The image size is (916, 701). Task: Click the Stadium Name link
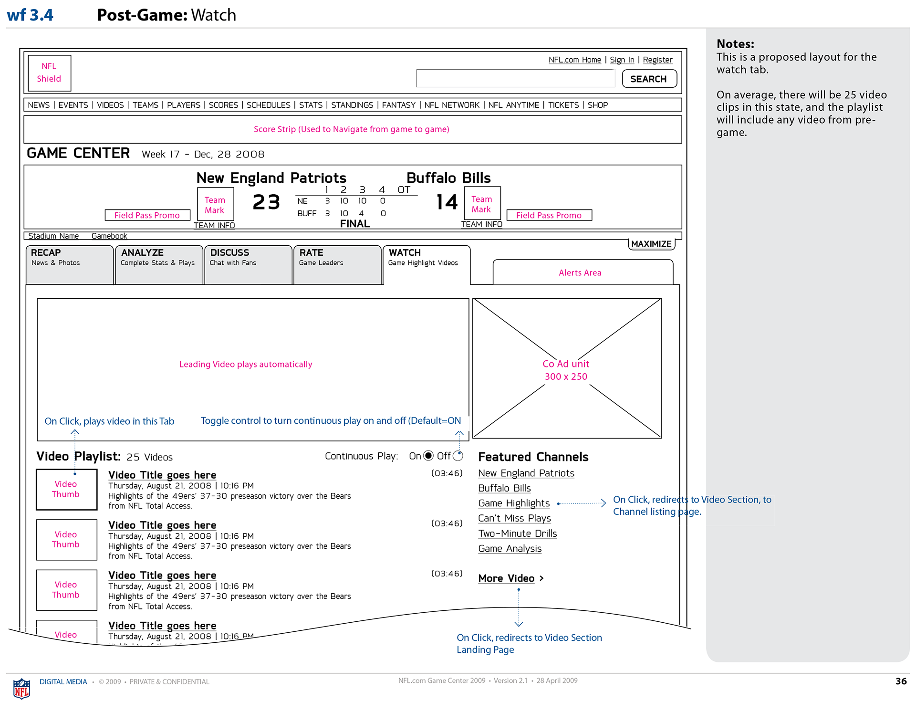[53, 236]
